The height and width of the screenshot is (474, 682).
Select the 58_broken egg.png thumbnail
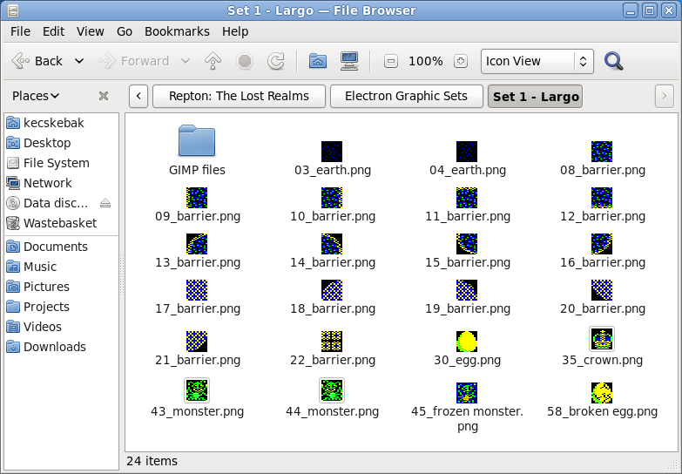(602, 393)
